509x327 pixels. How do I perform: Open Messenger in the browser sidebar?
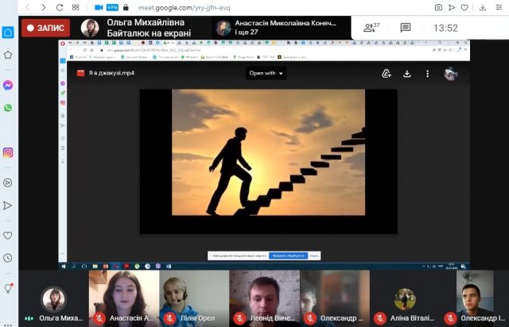pos(8,85)
